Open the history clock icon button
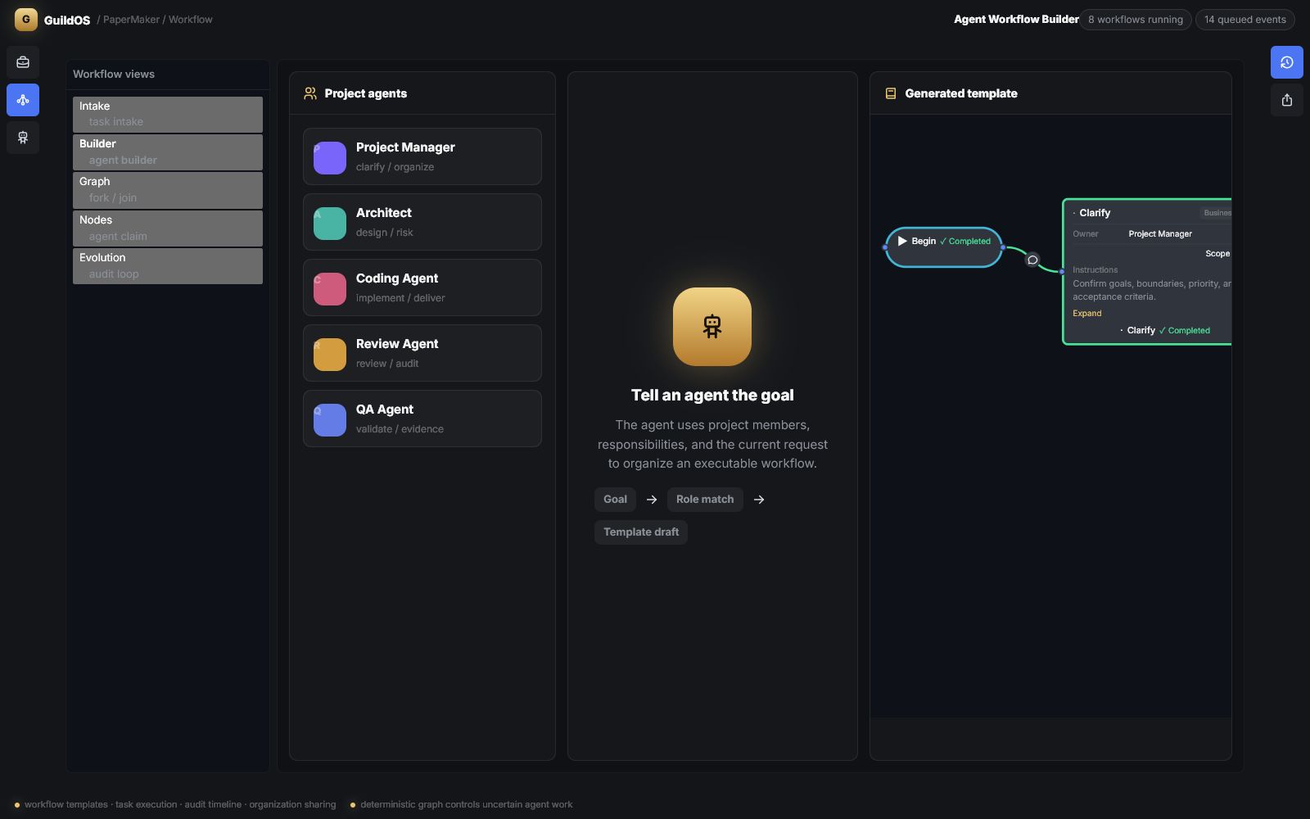Image resolution: width=1310 pixels, height=819 pixels. click(1287, 62)
